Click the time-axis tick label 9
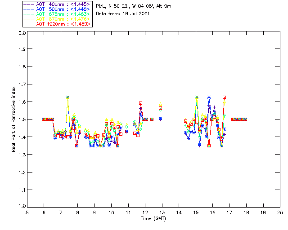This screenshot has width=288, height=230. [x=94, y=212]
